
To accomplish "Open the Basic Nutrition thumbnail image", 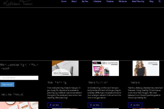I will tap(106, 68).
